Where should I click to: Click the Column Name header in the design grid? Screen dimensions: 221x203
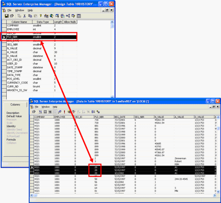coord(19,22)
